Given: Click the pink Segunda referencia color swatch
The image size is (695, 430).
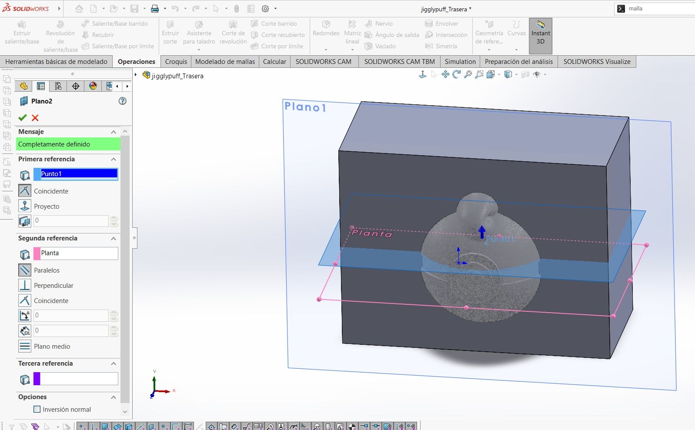Looking at the screenshot, I should (37, 253).
